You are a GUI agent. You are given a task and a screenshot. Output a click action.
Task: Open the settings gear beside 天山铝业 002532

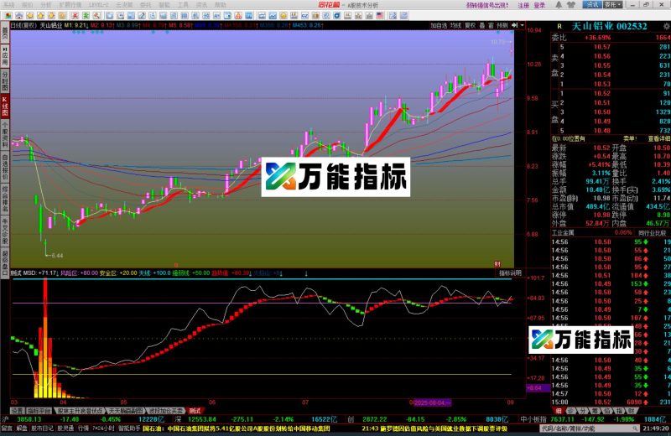pyautogui.click(x=667, y=26)
